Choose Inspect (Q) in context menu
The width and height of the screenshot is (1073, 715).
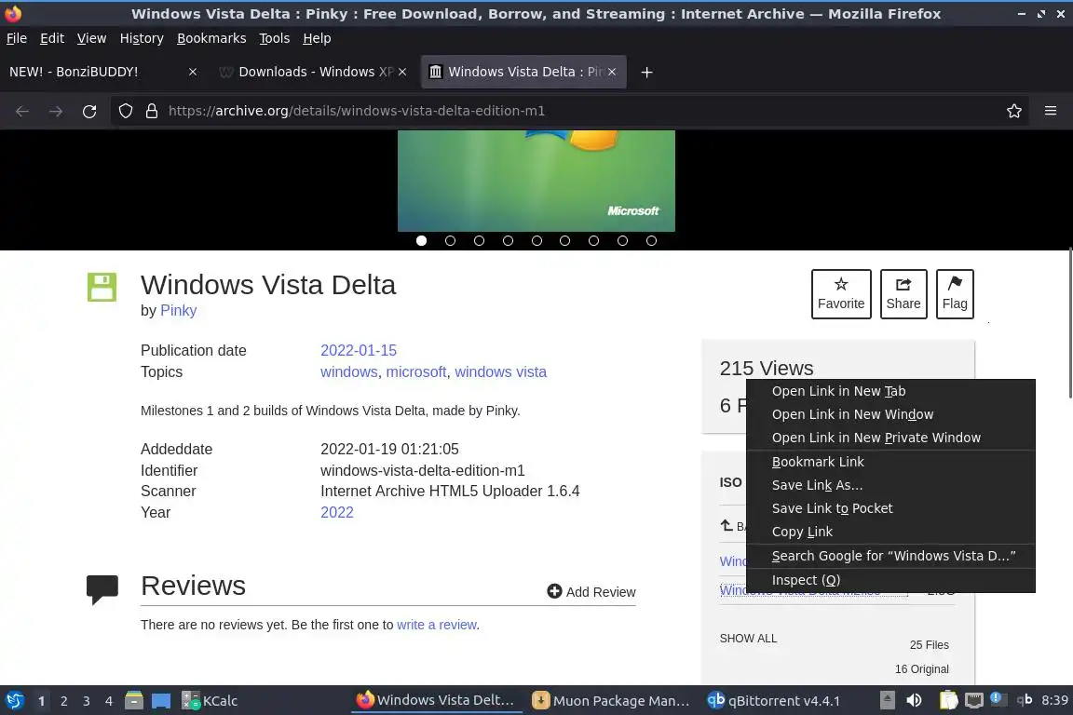pyautogui.click(x=890, y=580)
